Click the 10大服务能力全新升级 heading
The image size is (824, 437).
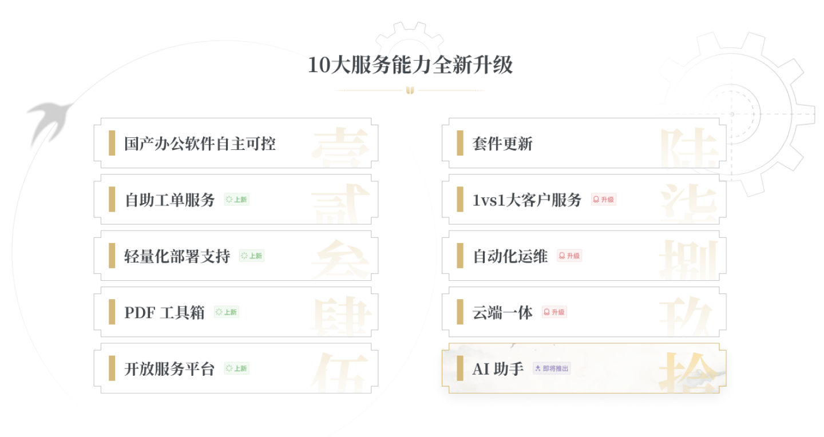click(x=410, y=65)
